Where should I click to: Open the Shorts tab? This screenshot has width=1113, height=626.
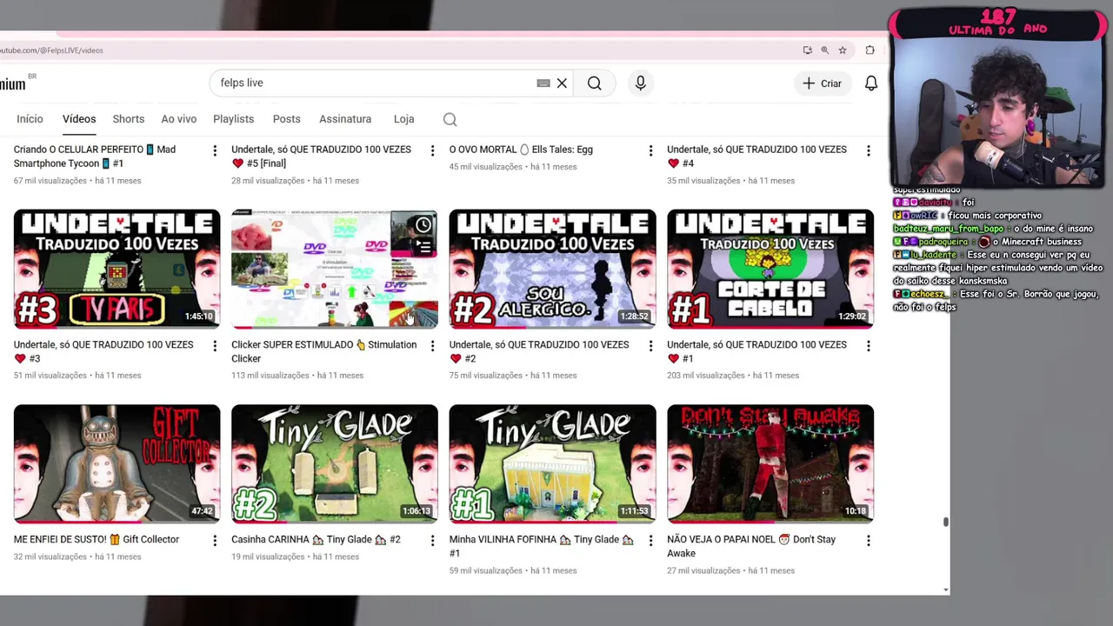point(128,119)
